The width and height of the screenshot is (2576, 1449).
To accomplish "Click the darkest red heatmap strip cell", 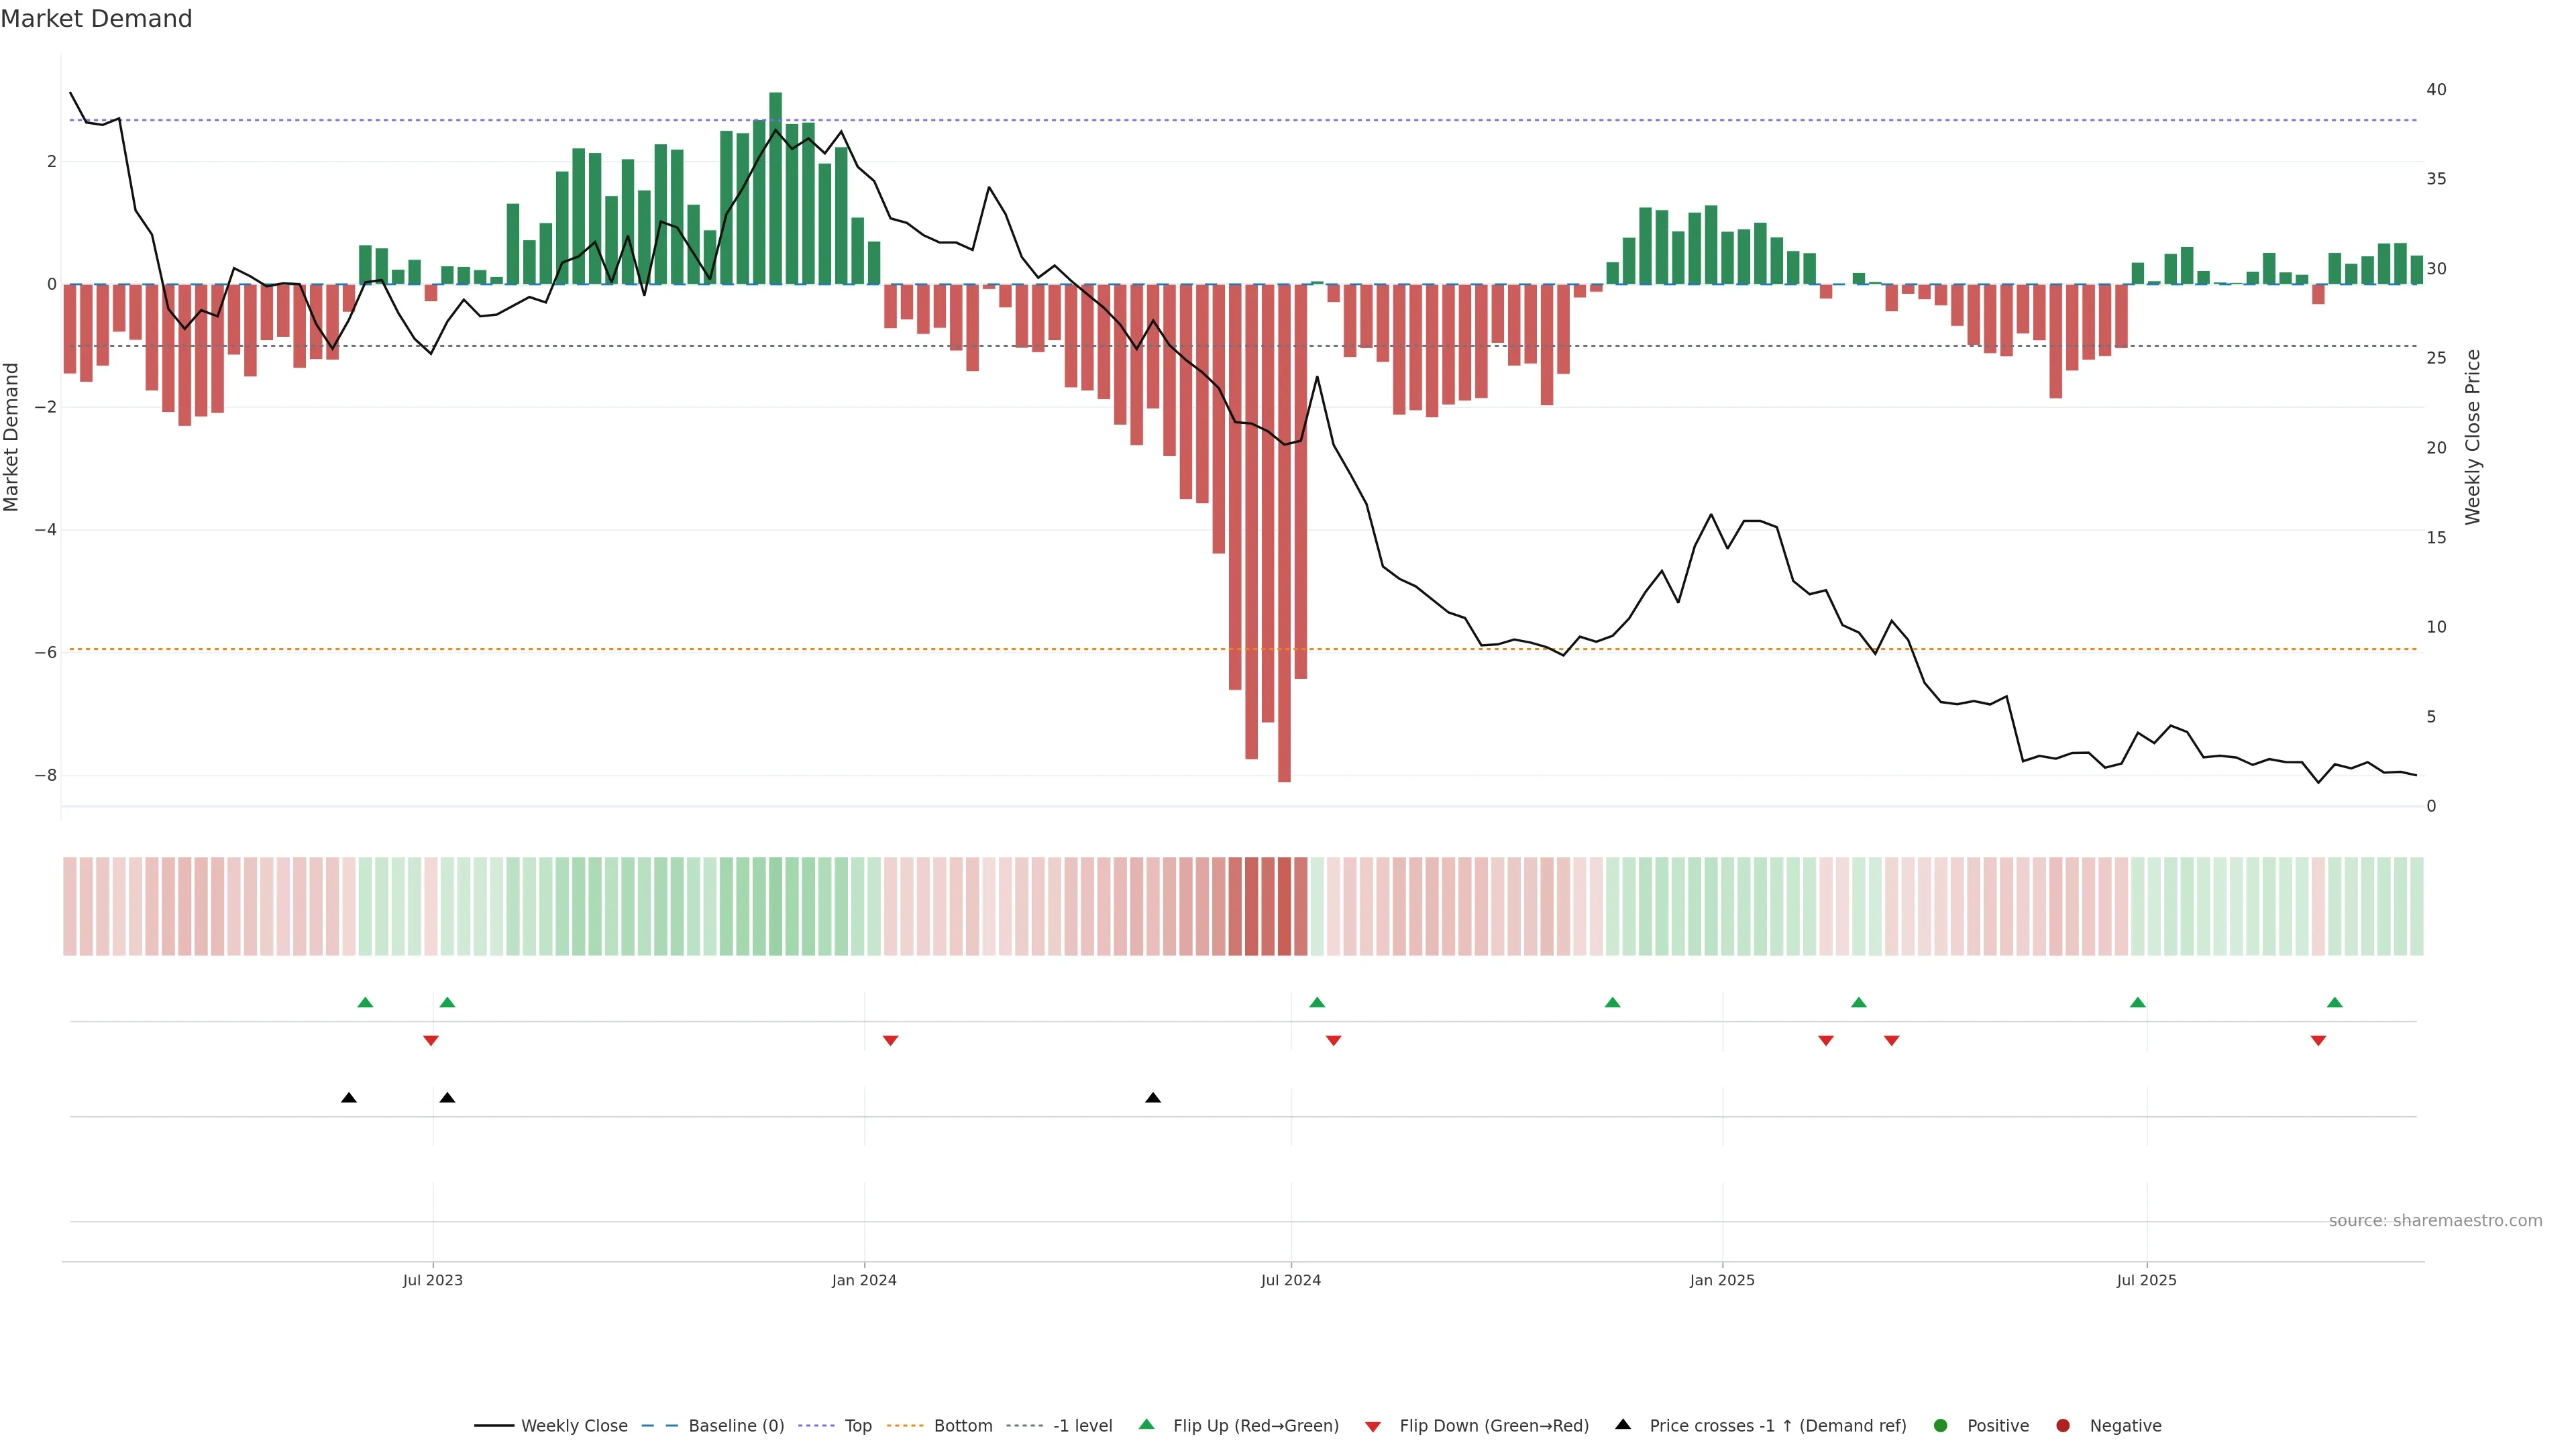I will point(1284,906).
